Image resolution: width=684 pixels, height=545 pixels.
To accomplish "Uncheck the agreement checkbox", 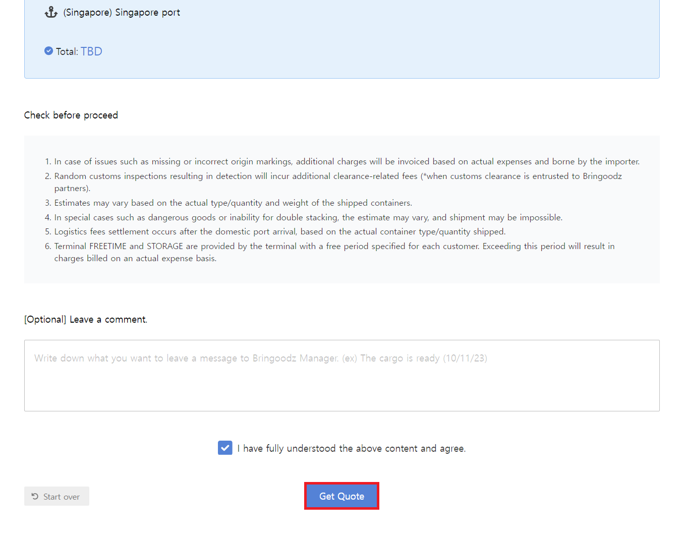I will pyautogui.click(x=225, y=448).
